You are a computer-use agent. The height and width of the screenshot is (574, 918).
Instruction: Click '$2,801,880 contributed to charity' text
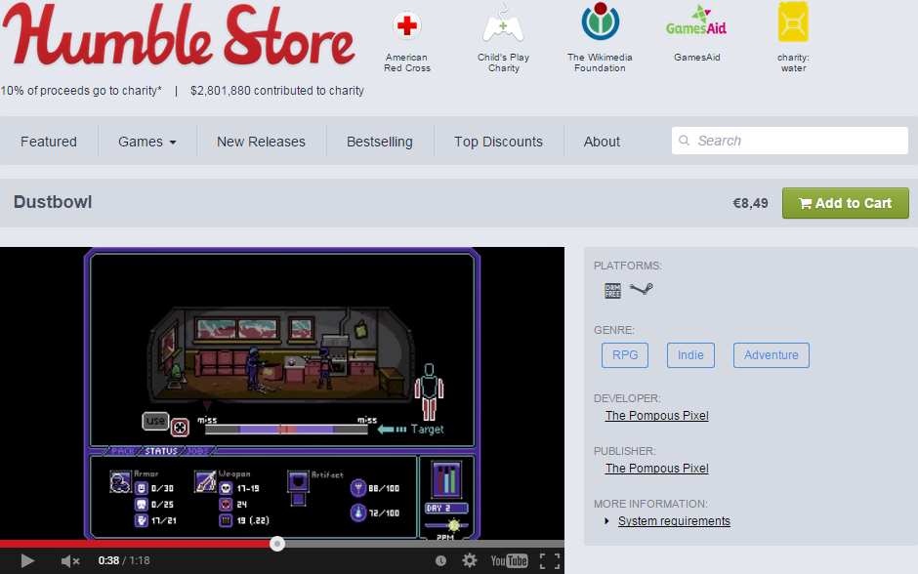(x=277, y=91)
